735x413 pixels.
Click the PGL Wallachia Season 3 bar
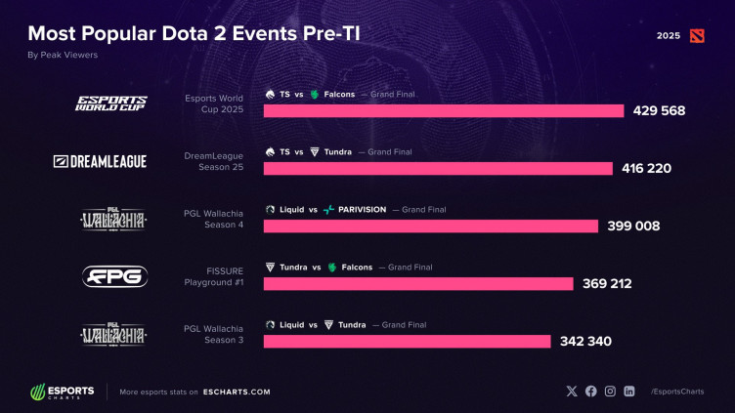click(407, 342)
